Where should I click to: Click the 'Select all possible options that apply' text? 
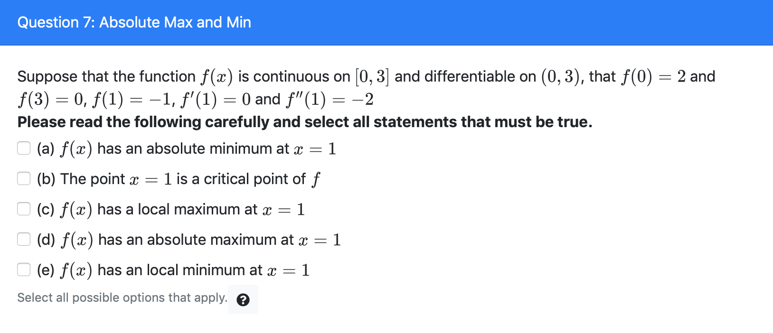(x=122, y=297)
